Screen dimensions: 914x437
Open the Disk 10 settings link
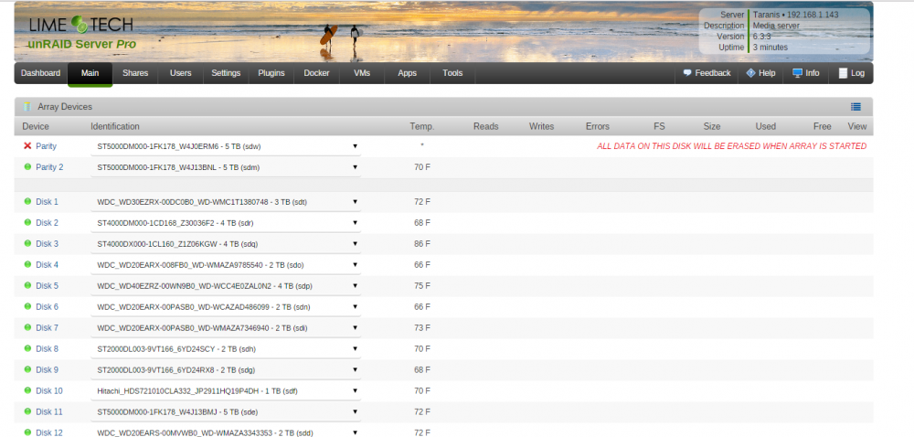pos(49,390)
